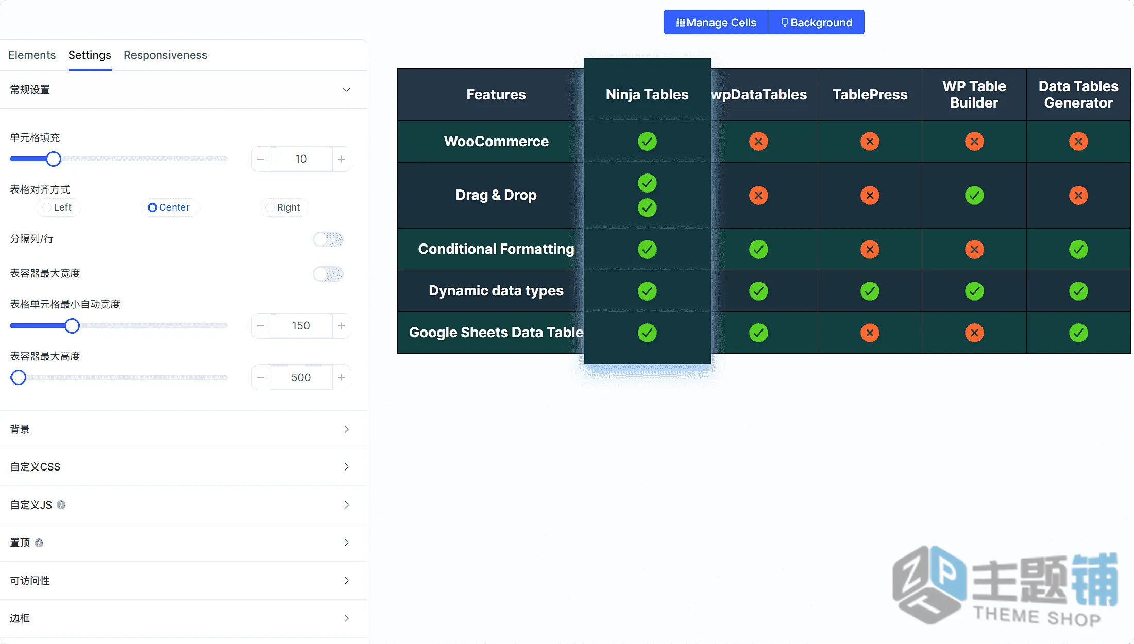Toggle the 分隔列/行 switch
Viewport: 1134px width, 644px height.
pyautogui.click(x=328, y=239)
